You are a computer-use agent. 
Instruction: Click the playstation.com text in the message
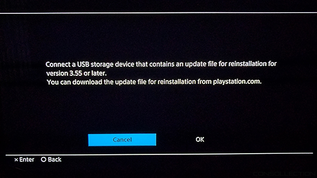[x=237, y=82]
